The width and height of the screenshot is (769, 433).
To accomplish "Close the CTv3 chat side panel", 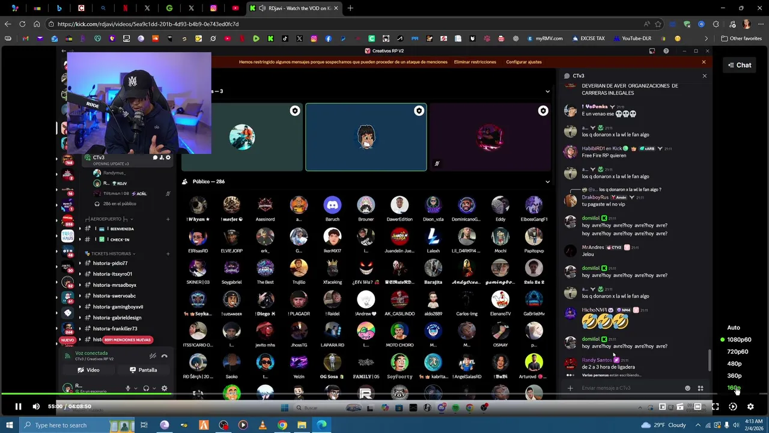I will [x=704, y=76].
